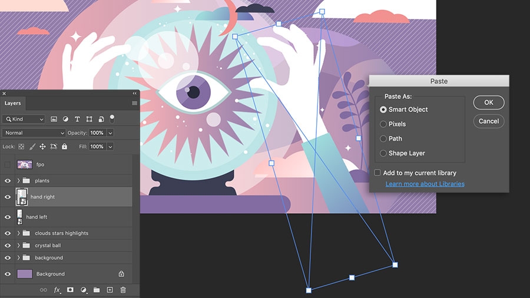Click the purple Background layer thumbnail
The width and height of the screenshot is (530, 298).
[x=25, y=274]
